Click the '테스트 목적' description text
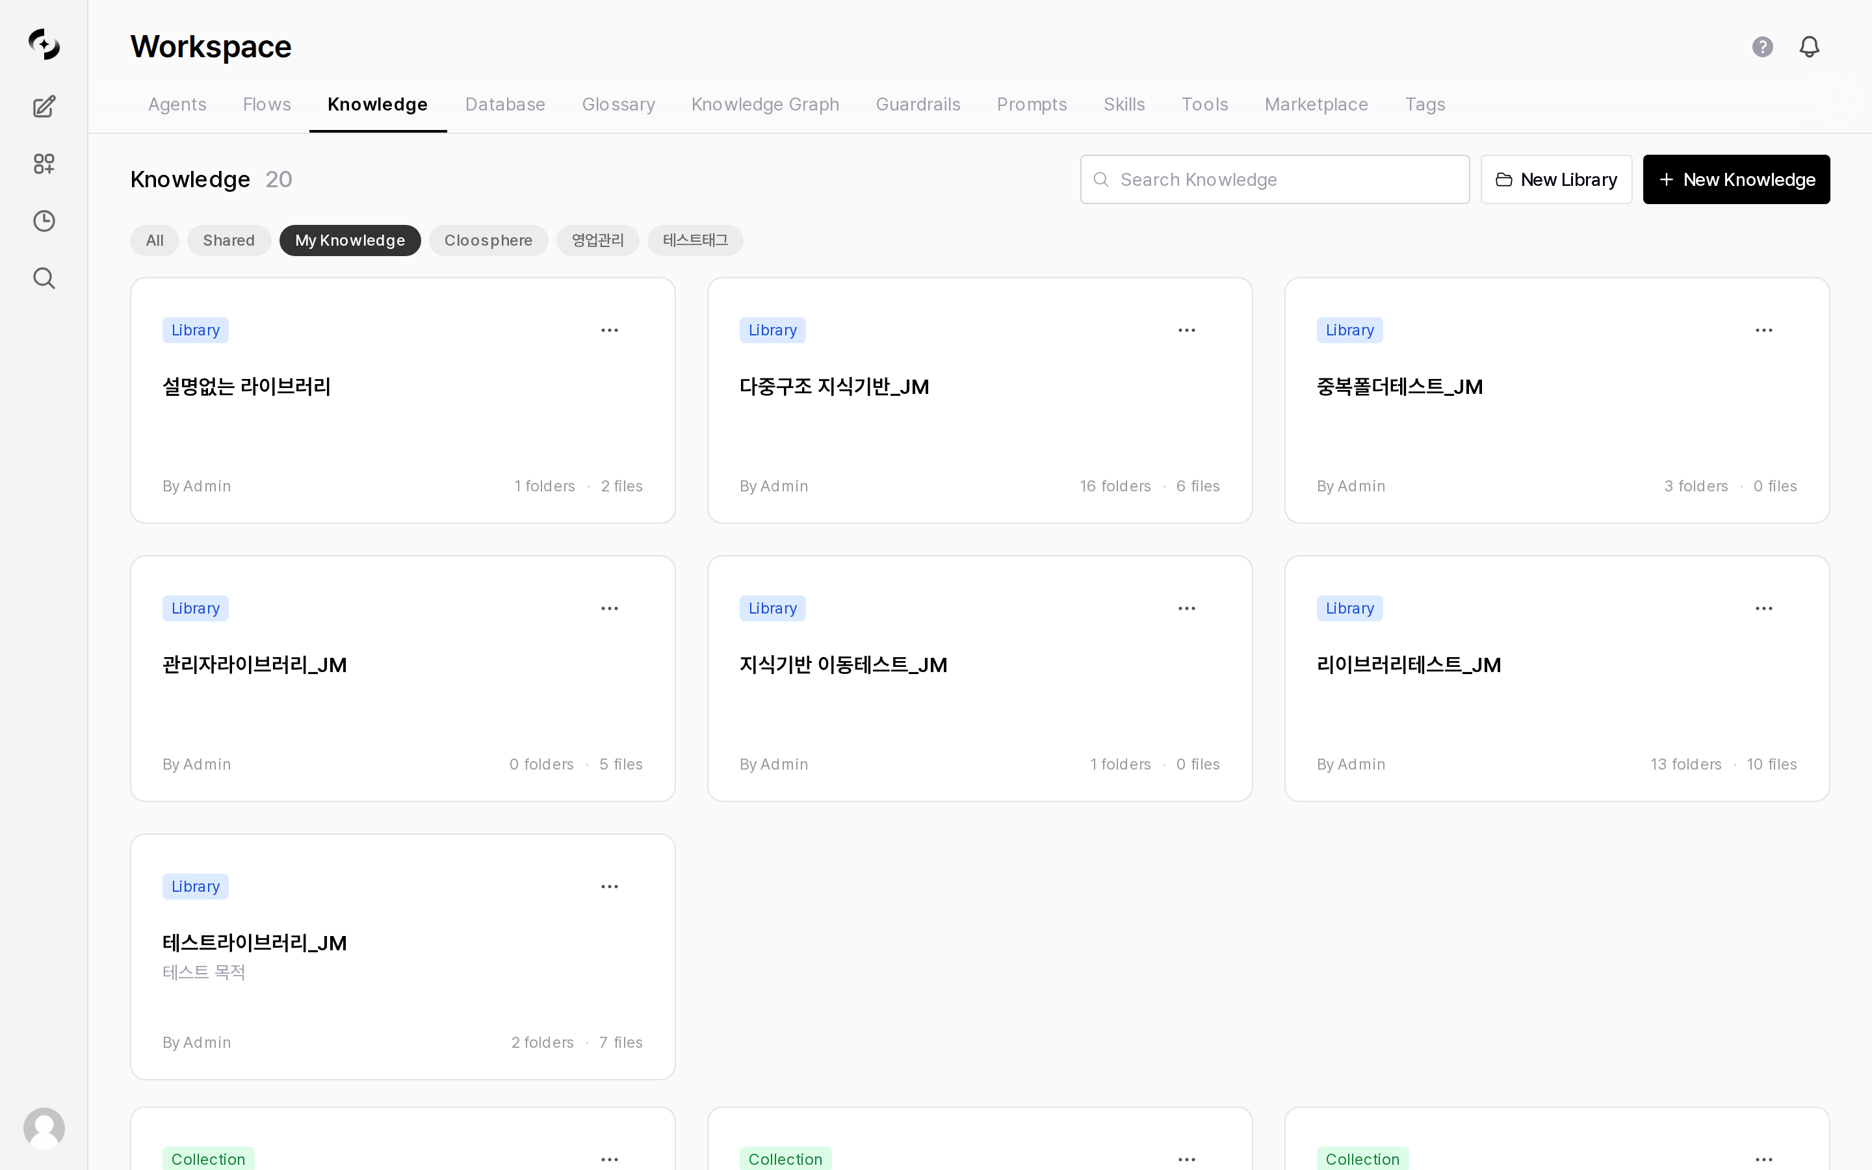 click(x=203, y=972)
